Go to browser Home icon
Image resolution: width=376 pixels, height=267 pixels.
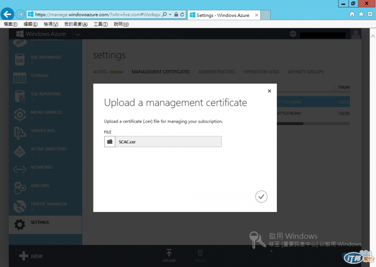pos(352,15)
